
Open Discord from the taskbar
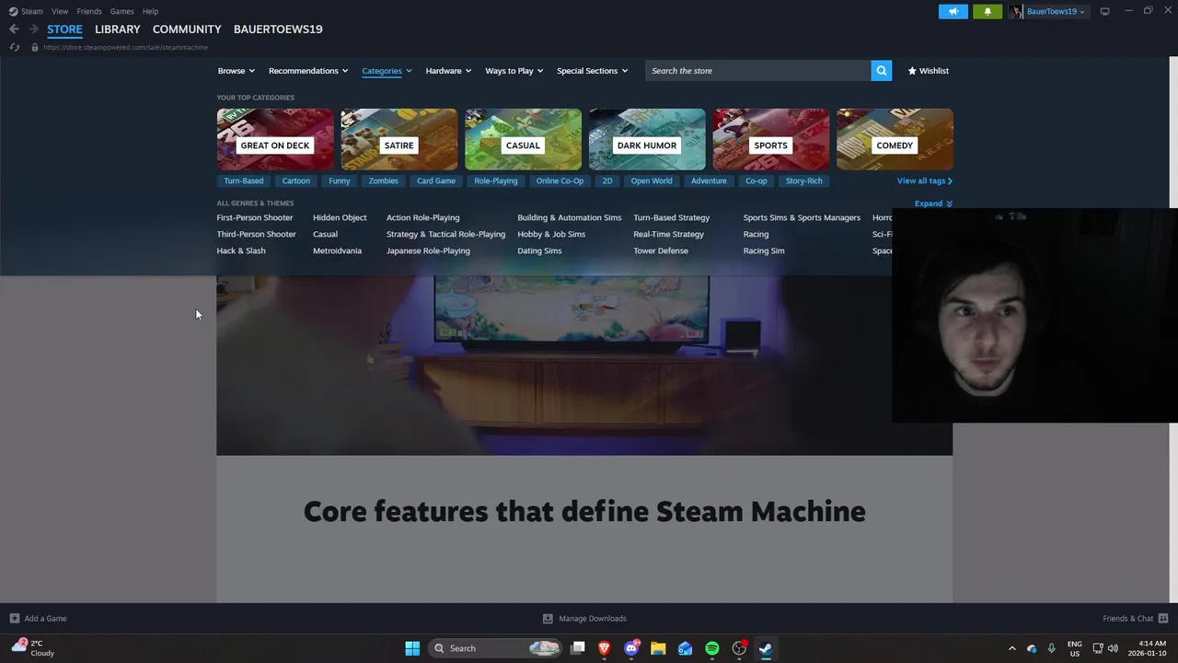[631, 648]
